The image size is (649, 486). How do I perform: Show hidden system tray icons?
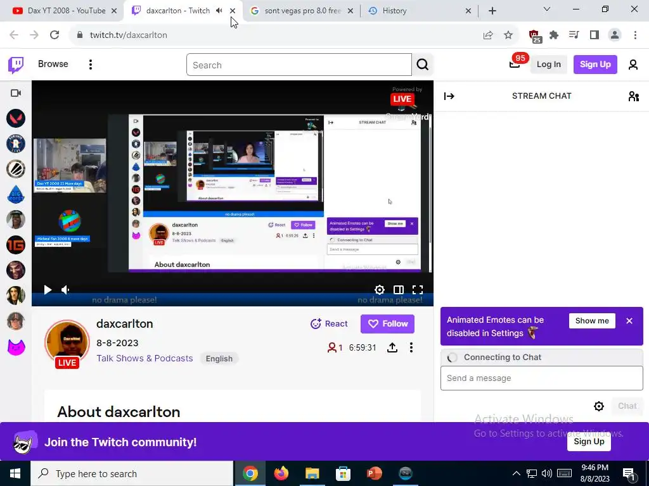[x=516, y=473]
